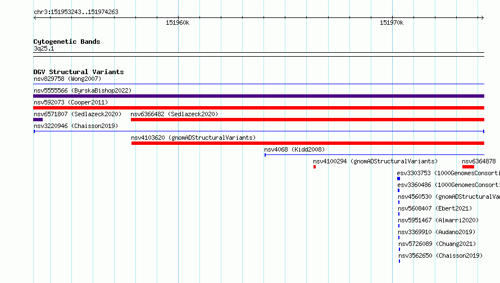The image size is (500, 283).
Task: Open the esv3303753 (1000GenomesConsortium) label
Action: click(x=448, y=173)
